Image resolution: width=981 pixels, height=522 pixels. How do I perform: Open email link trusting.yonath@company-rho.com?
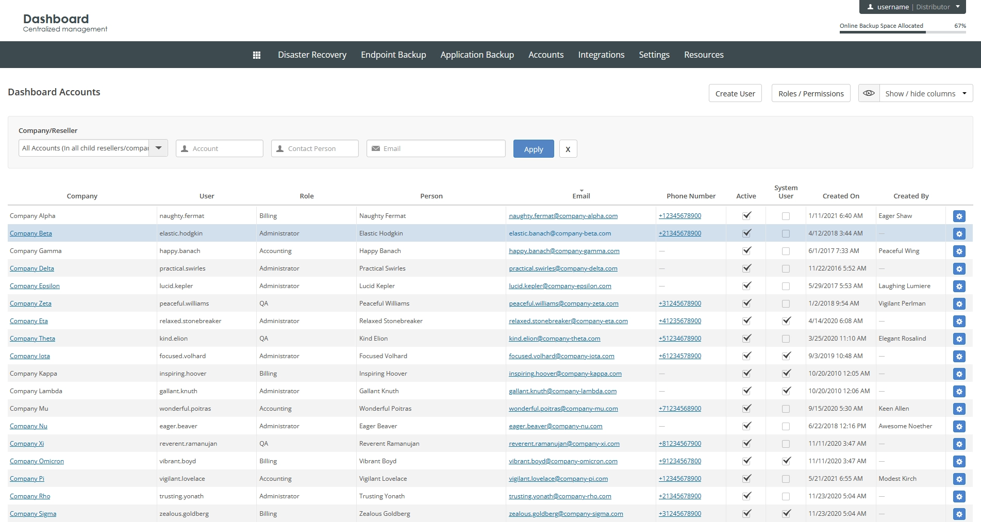click(560, 496)
